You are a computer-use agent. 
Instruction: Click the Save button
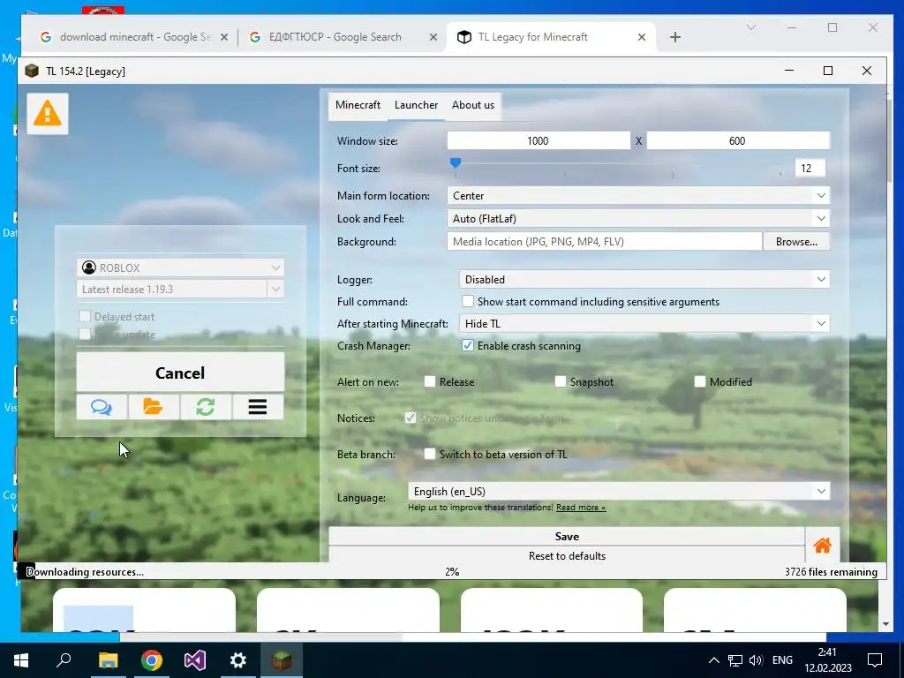567,536
